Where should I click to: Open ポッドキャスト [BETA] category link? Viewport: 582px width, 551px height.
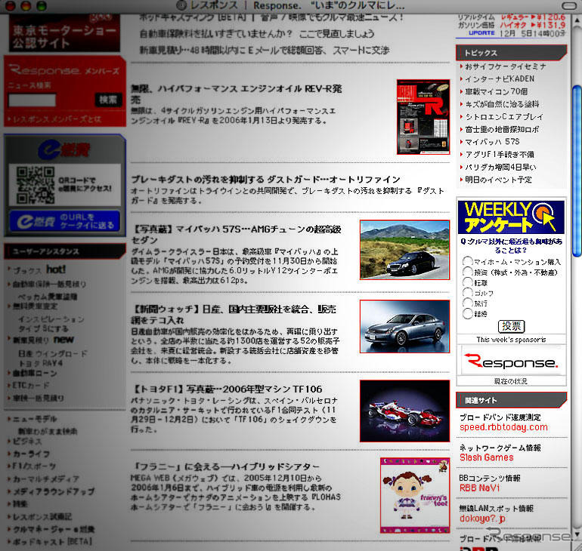pos(52,541)
